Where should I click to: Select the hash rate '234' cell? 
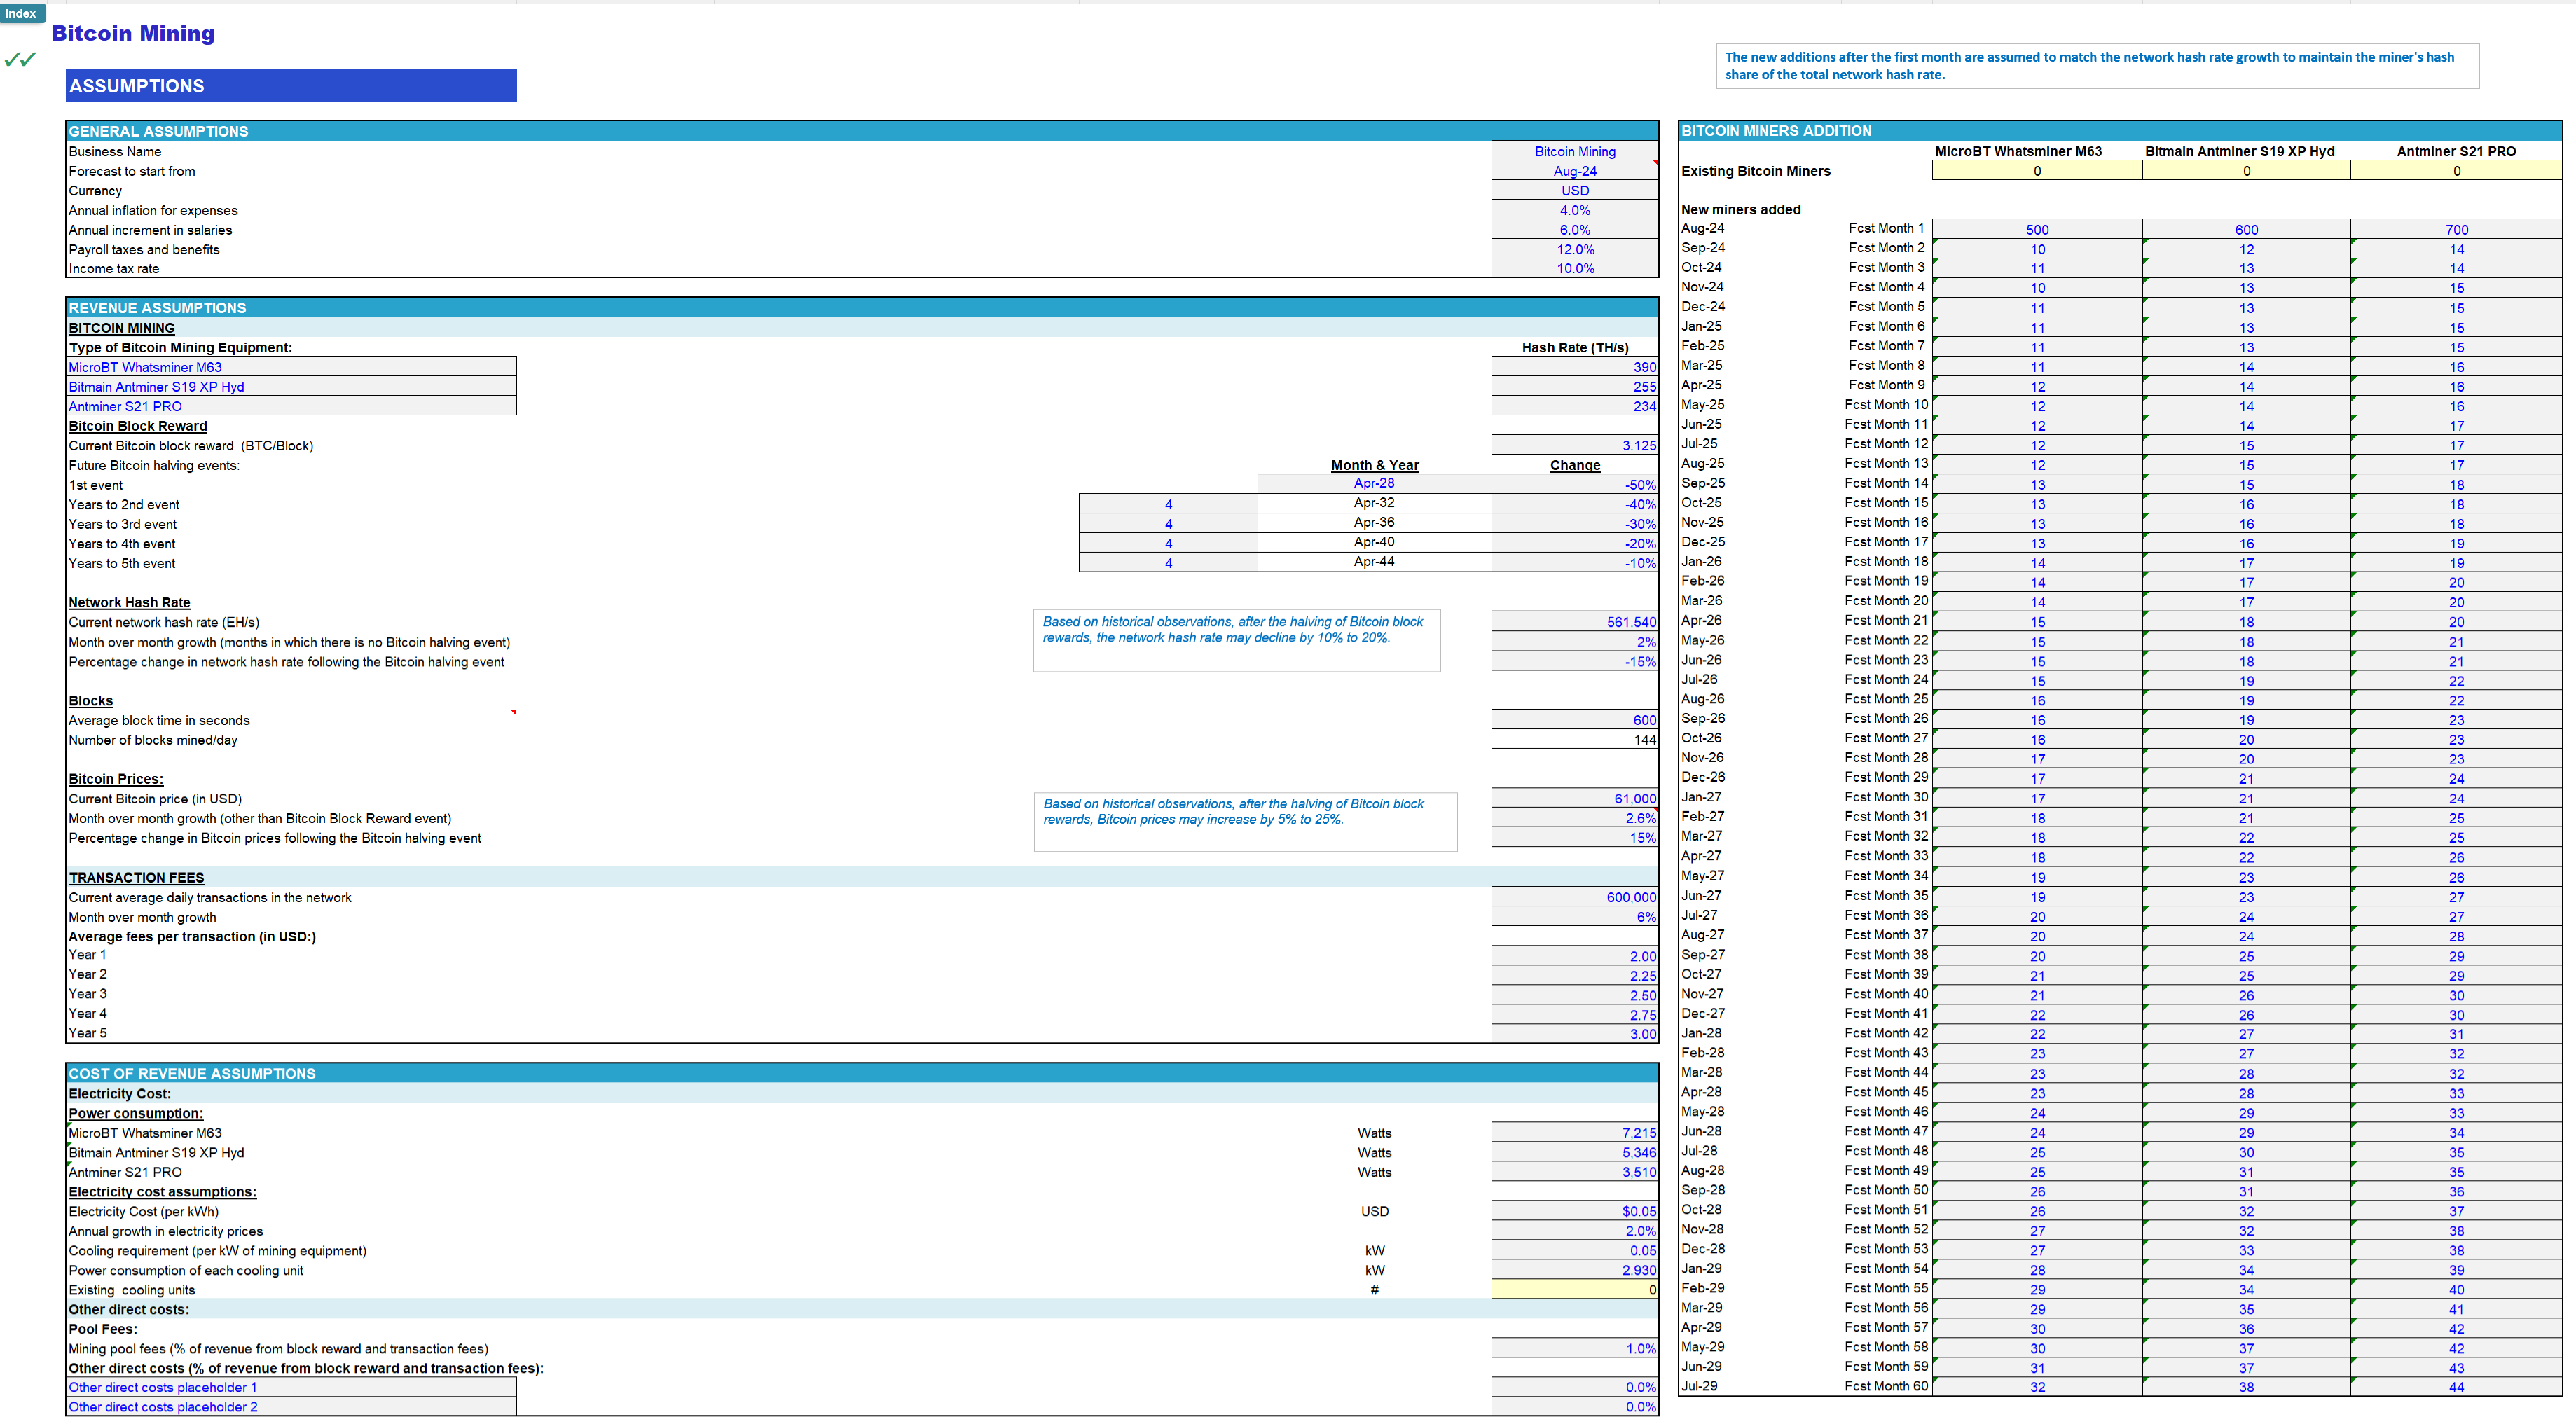[x=1574, y=406]
